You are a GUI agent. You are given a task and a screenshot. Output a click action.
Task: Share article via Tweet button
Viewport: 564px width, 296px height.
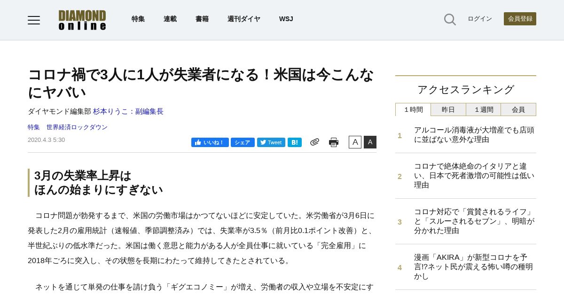tap(271, 142)
